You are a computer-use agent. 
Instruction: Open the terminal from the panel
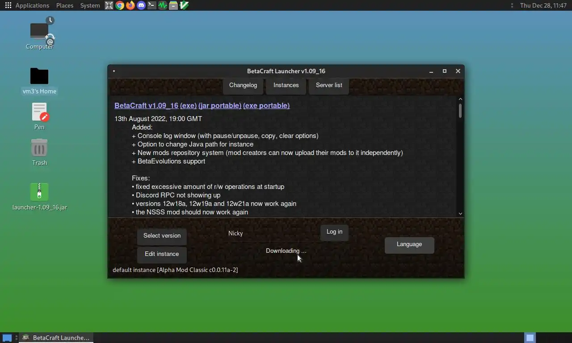click(152, 5)
